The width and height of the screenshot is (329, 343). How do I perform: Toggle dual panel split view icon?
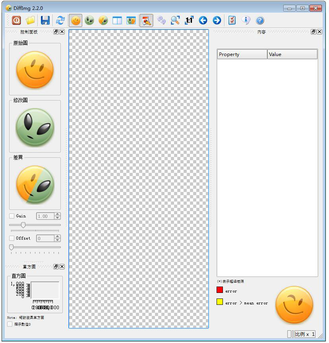[117, 21]
